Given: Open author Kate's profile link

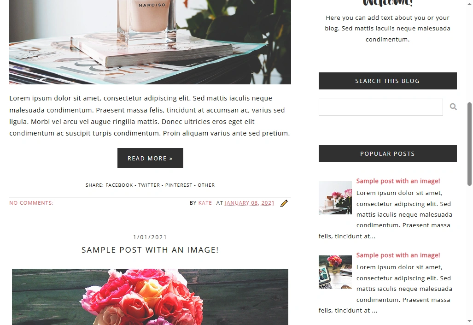Looking at the screenshot, I should tap(205, 203).
